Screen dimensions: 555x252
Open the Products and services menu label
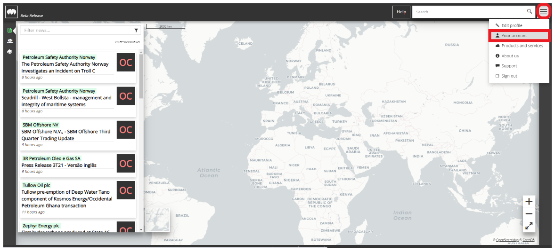522,46
